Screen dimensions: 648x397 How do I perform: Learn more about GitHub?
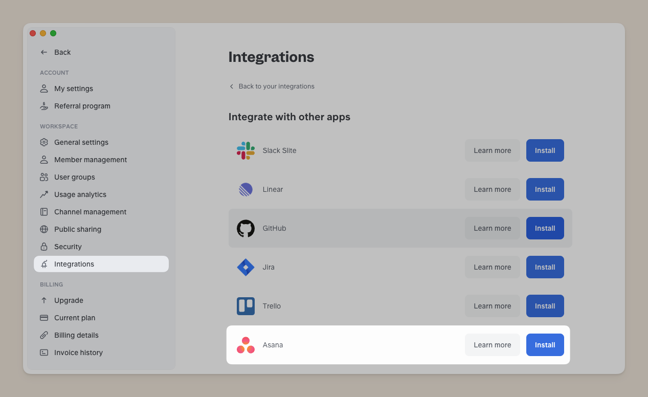pos(492,228)
